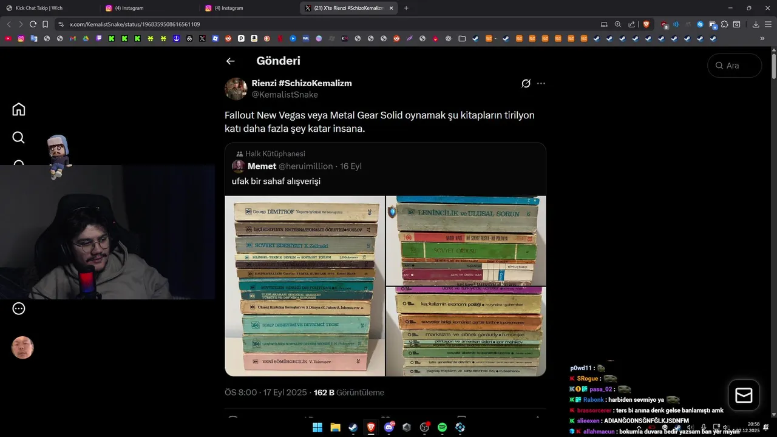Close the X Rienzi tab
The width and height of the screenshot is (777, 437).
[392, 8]
